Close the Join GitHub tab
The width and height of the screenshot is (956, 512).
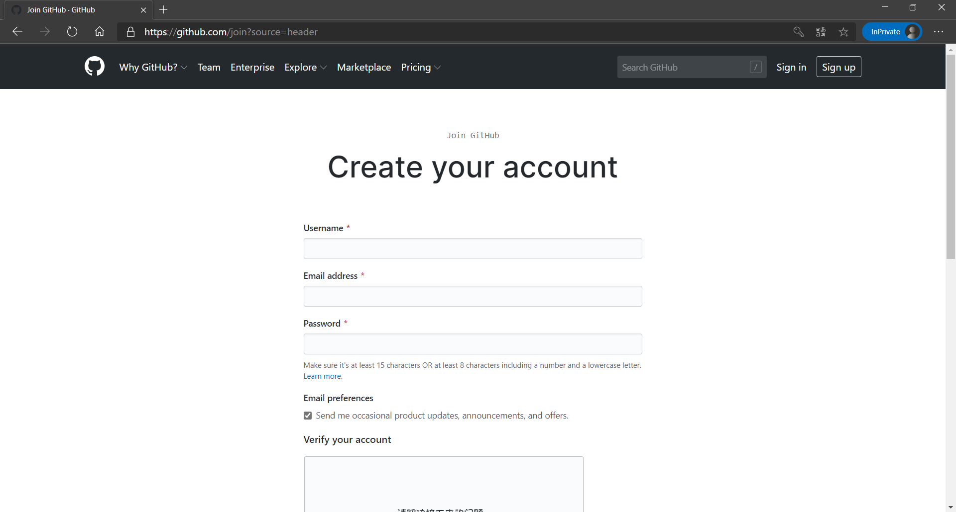coord(143,10)
